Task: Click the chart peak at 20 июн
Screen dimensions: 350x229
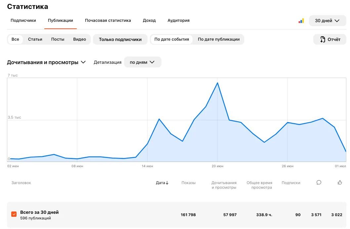Action: (217, 83)
